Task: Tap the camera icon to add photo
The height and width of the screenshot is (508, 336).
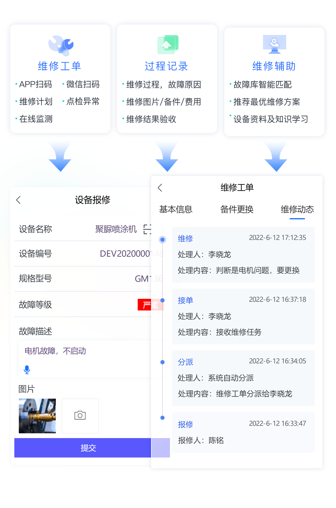Action: pos(80,415)
